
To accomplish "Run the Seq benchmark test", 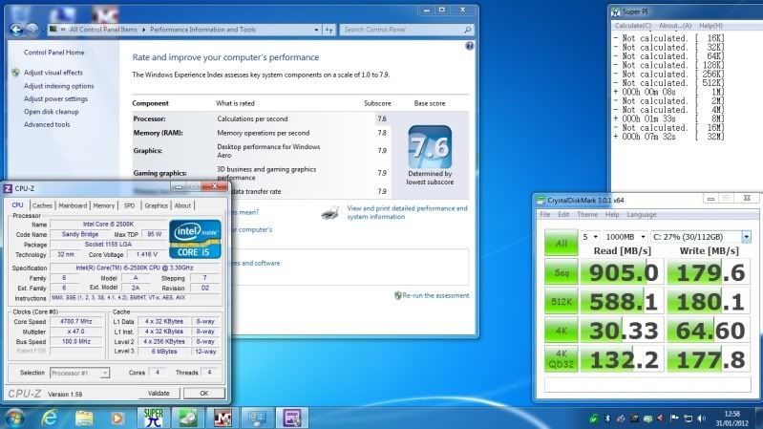I will click(561, 273).
